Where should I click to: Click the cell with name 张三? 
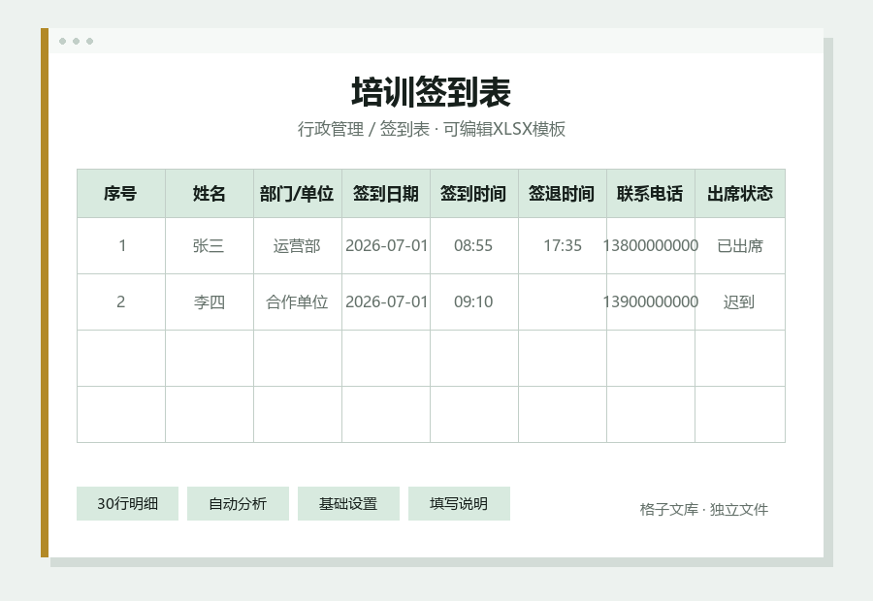(210, 246)
